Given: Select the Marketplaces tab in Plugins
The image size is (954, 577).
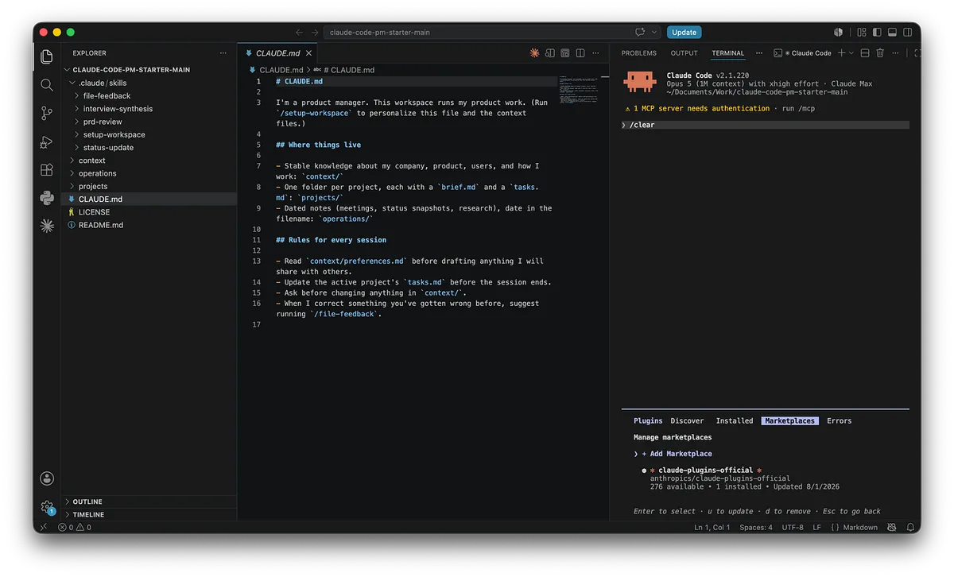Looking at the screenshot, I should (x=789, y=420).
